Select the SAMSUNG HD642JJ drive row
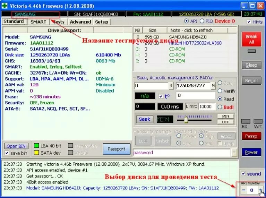Screen dimensions: 266x198 (x=185, y=37)
